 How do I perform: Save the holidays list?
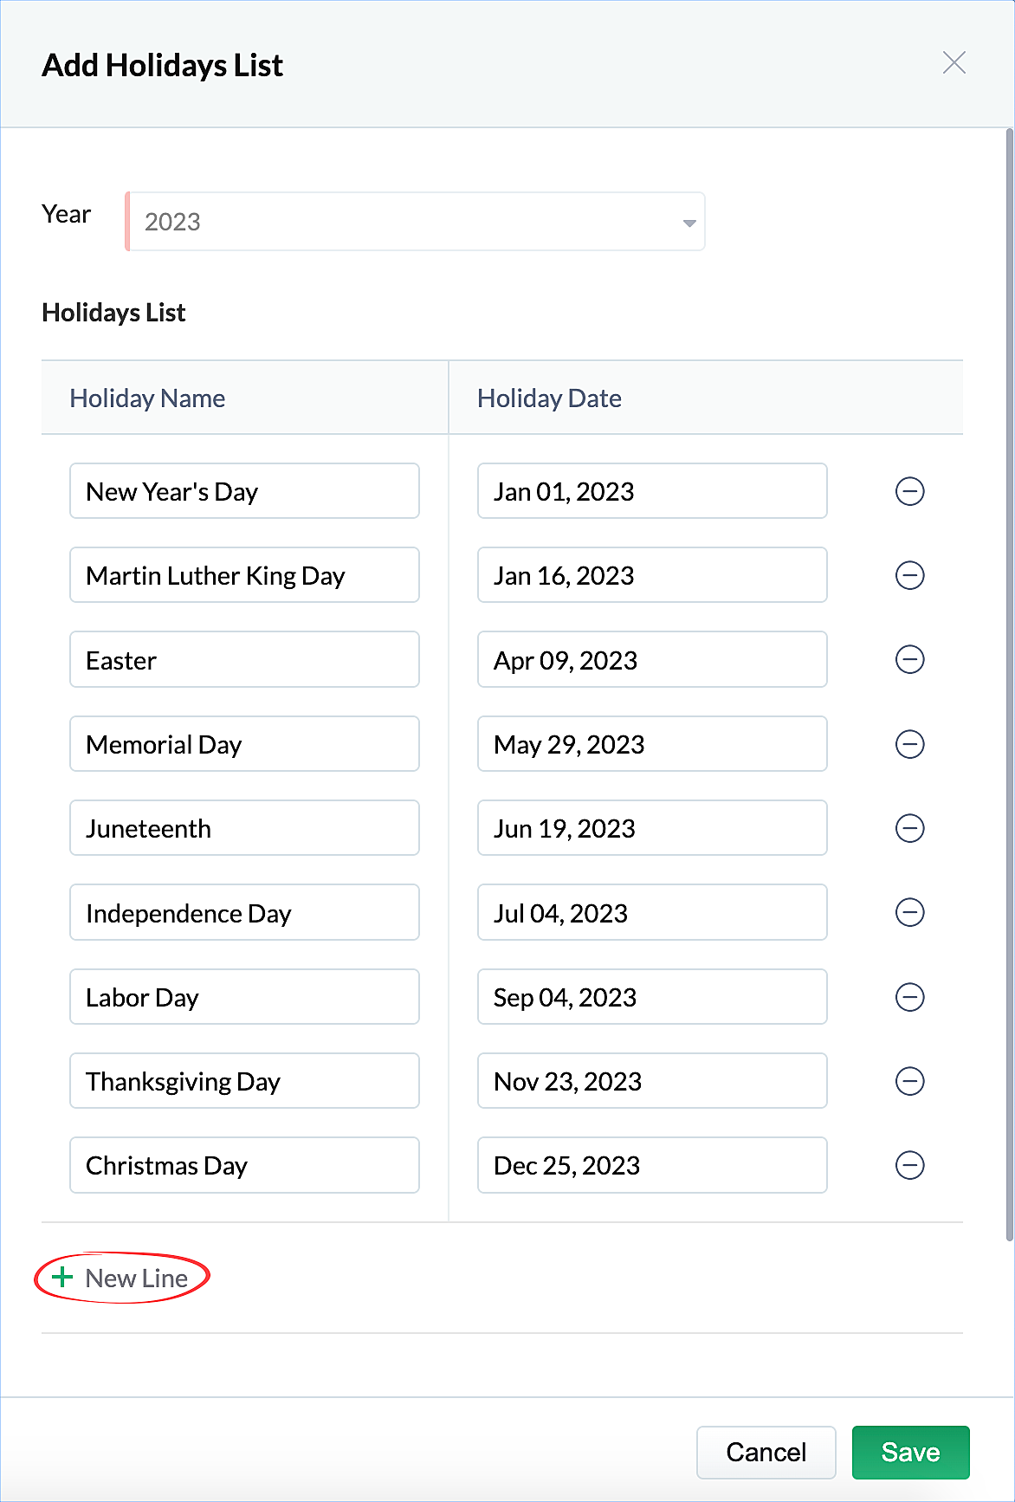[910, 1452]
